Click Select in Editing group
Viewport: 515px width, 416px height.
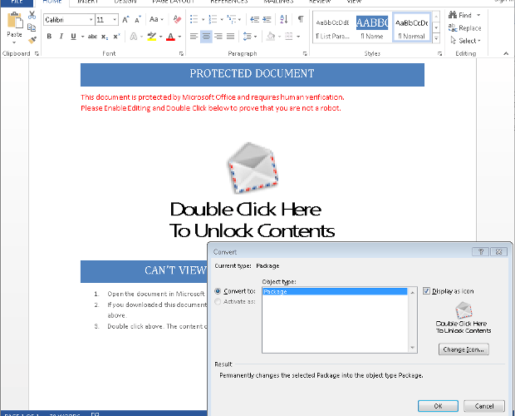coord(465,41)
